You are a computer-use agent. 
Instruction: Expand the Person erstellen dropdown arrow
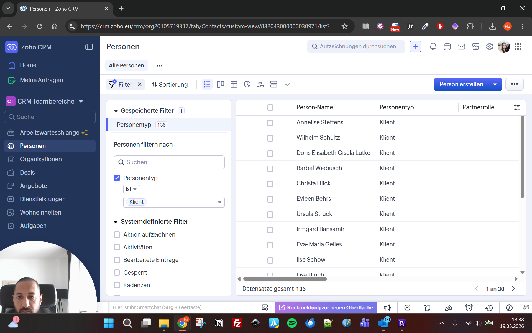[495, 84]
